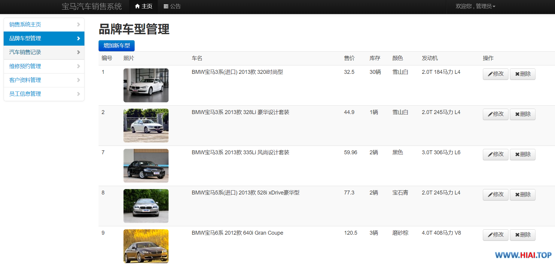555x265 pixels.
Task: Click the 增加新车型 button
Action: 117,46
